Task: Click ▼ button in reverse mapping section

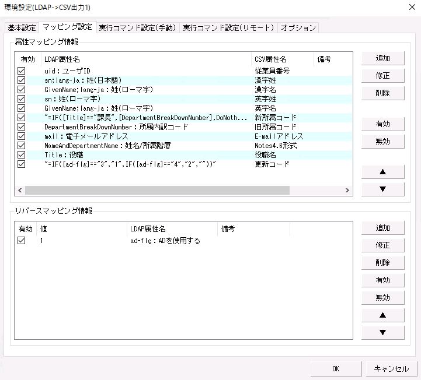Action: coord(382,333)
